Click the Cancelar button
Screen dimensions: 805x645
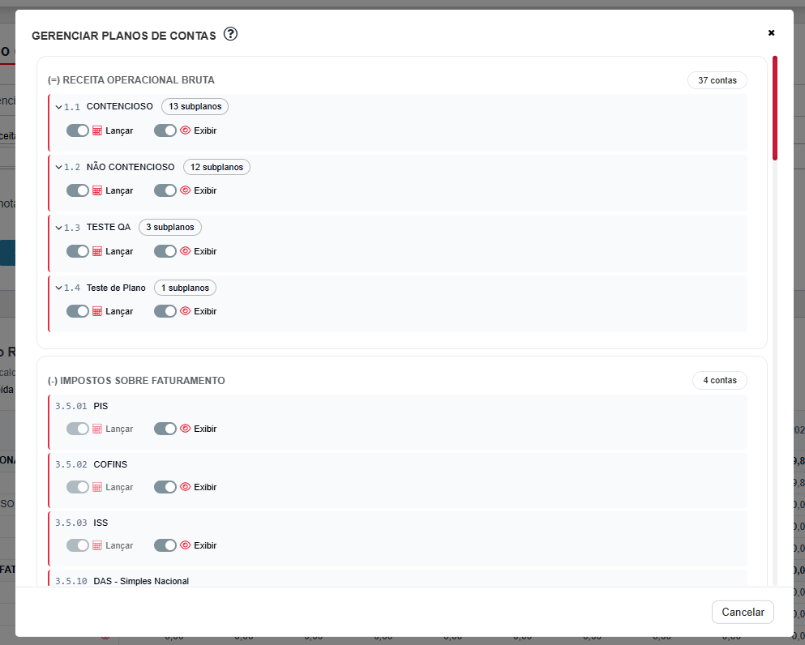click(x=743, y=612)
